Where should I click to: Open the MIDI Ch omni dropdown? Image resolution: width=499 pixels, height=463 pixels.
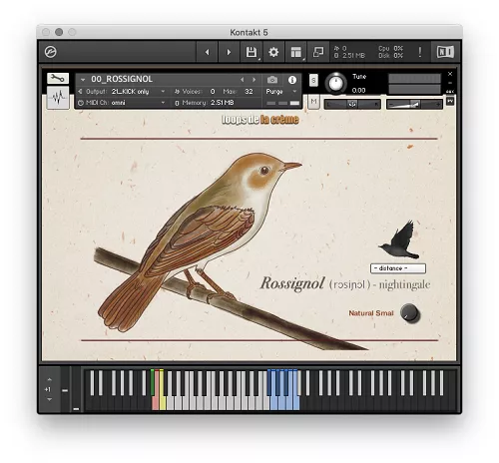(x=138, y=103)
